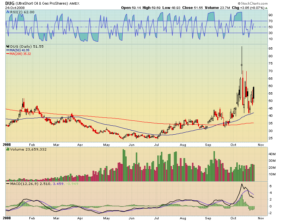Click 30M on the volume axis
The height and width of the screenshot is (221, 281).
point(272,161)
